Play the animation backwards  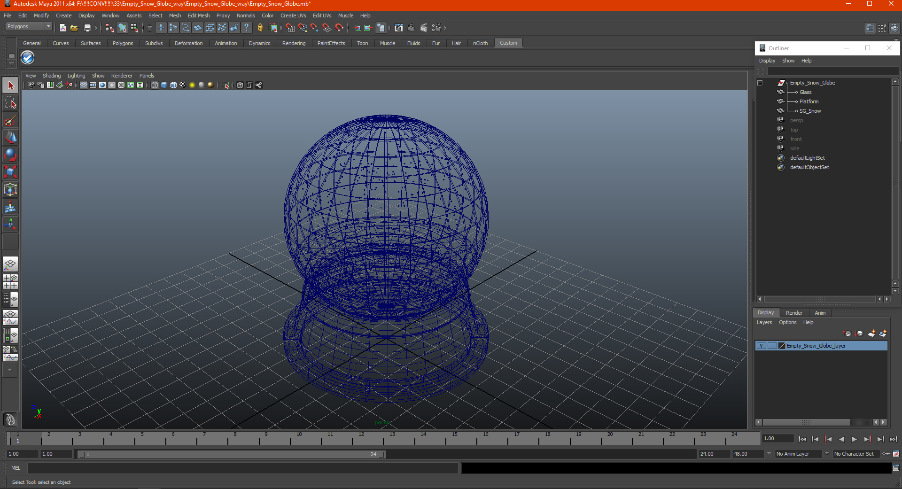click(x=841, y=439)
